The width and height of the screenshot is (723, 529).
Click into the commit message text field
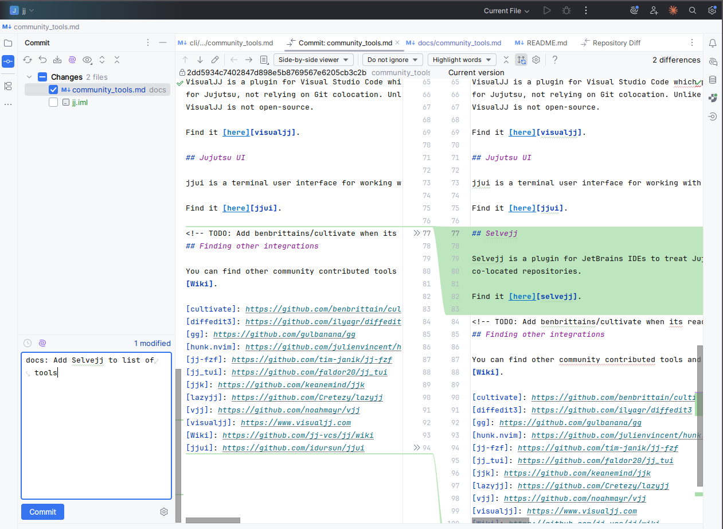(96, 426)
